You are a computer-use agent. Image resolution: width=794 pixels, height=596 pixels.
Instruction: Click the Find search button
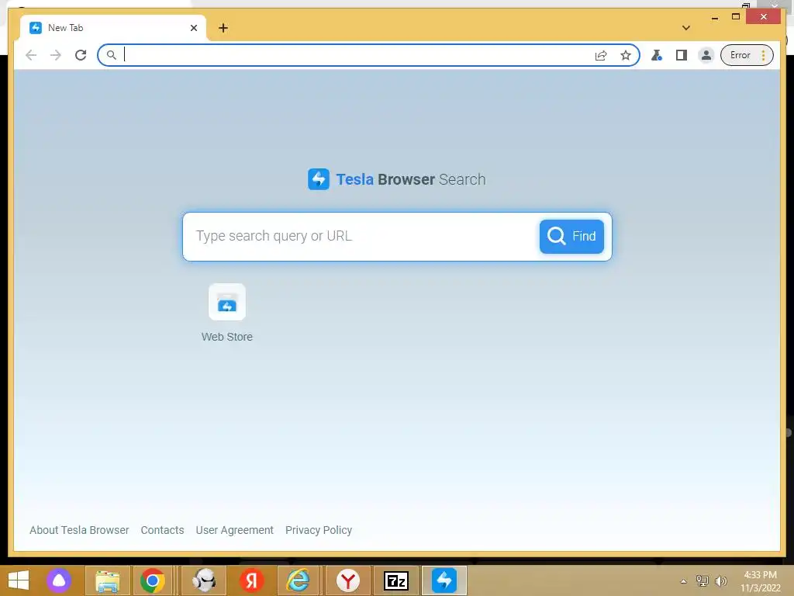click(x=571, y=236)
